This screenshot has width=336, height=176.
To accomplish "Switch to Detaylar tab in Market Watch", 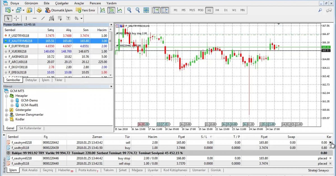I will tap(31, 80).
